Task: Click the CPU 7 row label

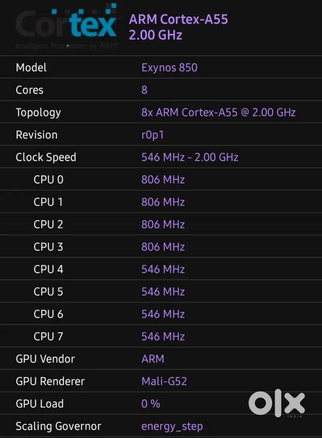Action: (x=48, y=336)
